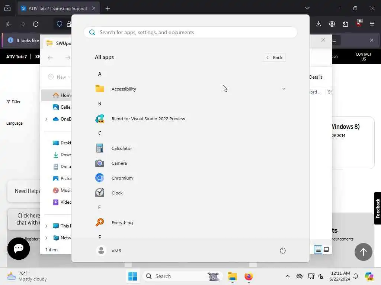The image size is (381, 285).
Task: Switch File Explorer to details view
Action: 318,249
